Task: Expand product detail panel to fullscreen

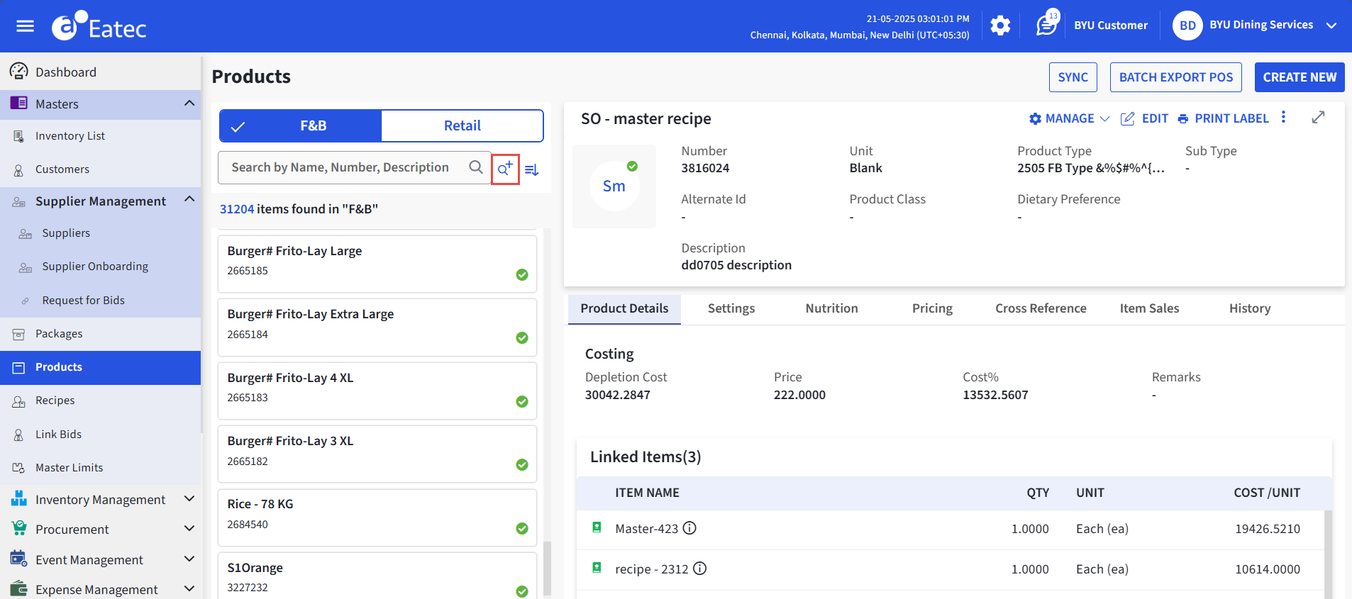Action: point(1318,118)
